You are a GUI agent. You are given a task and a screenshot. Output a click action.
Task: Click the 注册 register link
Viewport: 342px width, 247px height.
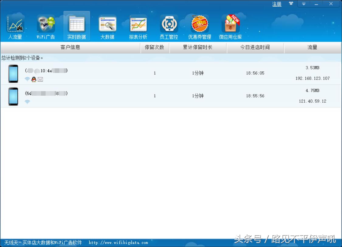pyautogui.click(x=277, y=4)
